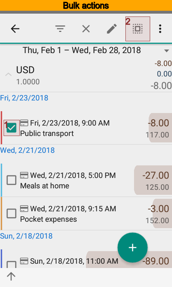Uncheck the Public transport transaction checkbox
Image resolution: width=172 pixels, height=287 pixels.
11,128
